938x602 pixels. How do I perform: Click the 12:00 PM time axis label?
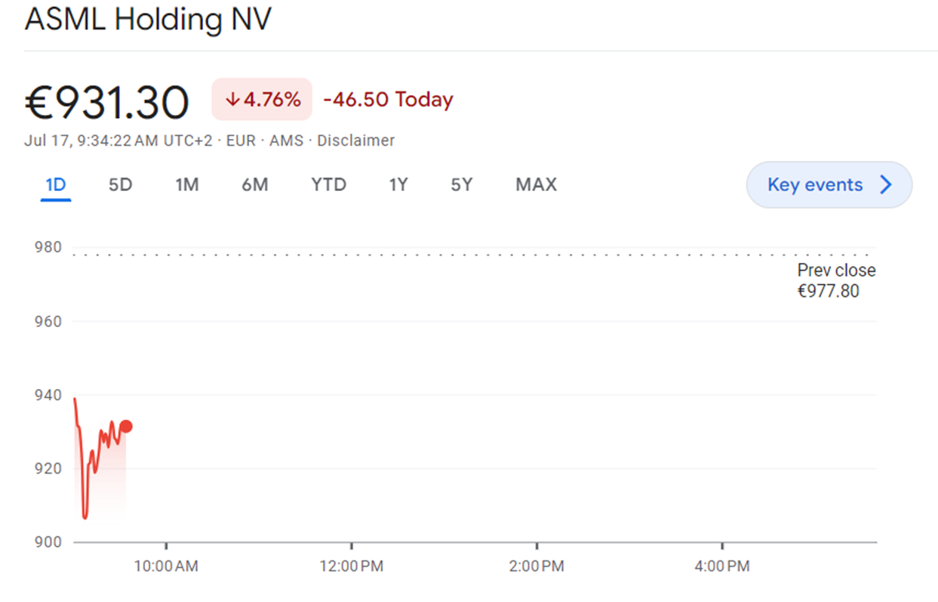pyautogui.click(x=352, y=566)
